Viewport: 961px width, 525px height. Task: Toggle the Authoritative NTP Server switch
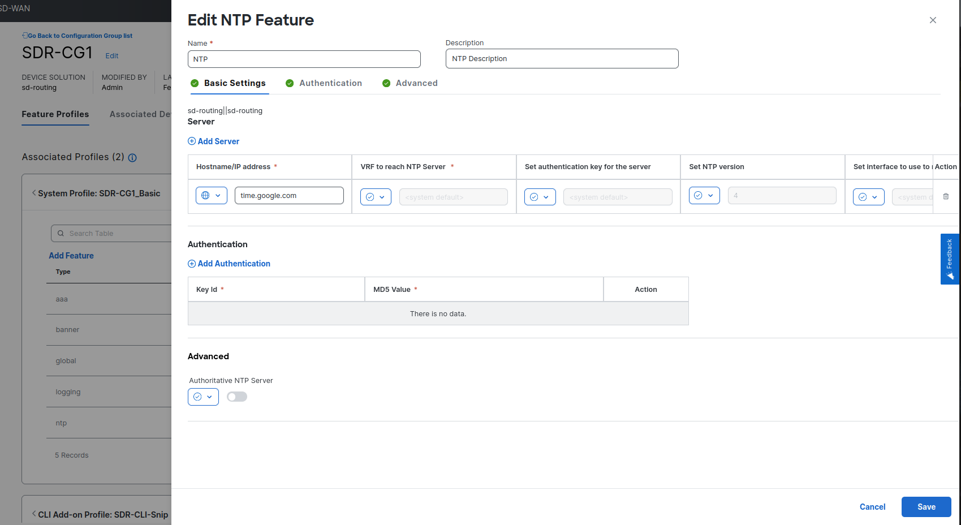tap(237, 397)
